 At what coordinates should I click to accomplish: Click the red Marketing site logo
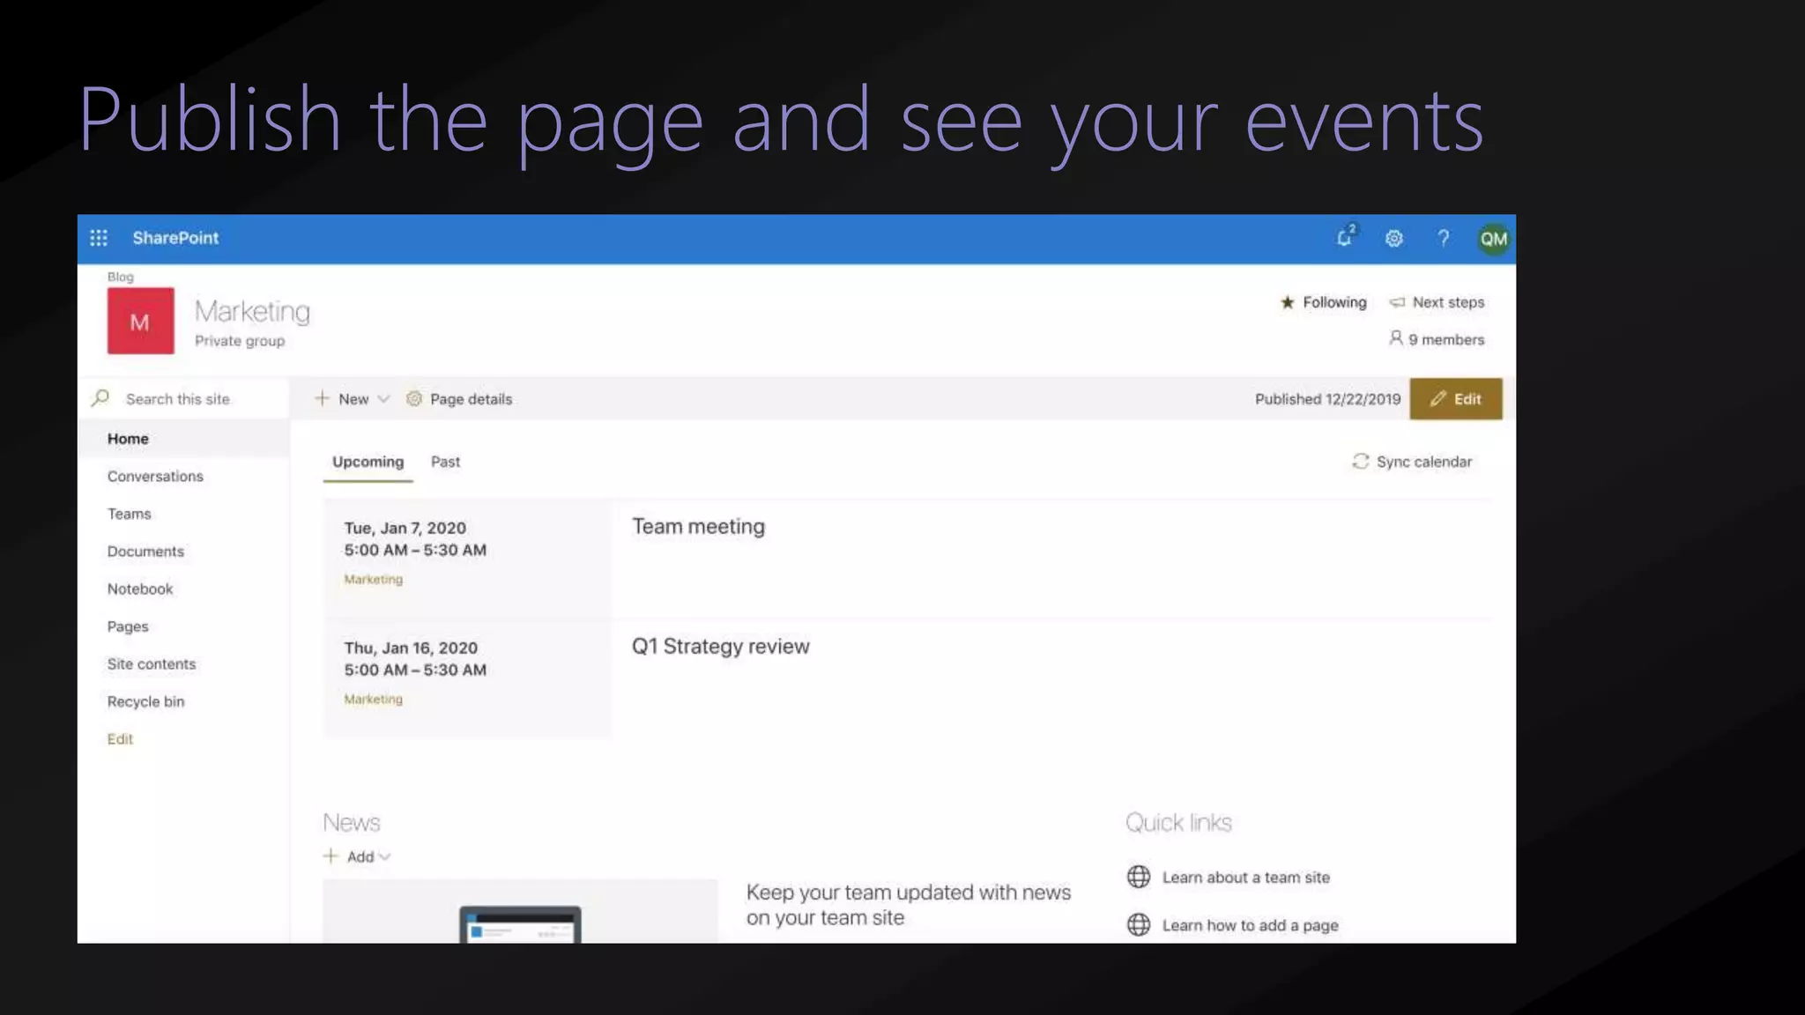pos(140,321)
